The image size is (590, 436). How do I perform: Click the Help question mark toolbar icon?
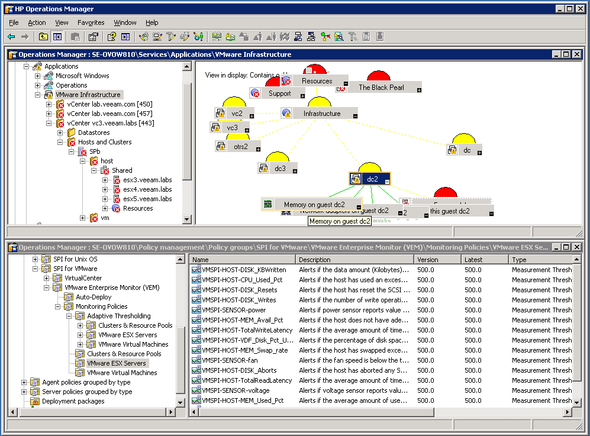pyautogui.click(x=111, y=37)
